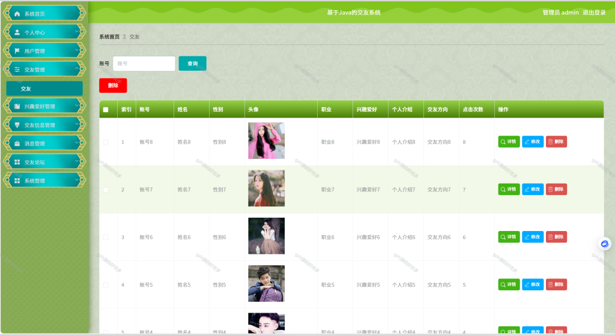Expand the 用户管理 menu chevron
Screen dimensions: 615x336
(x=77, y=50)
